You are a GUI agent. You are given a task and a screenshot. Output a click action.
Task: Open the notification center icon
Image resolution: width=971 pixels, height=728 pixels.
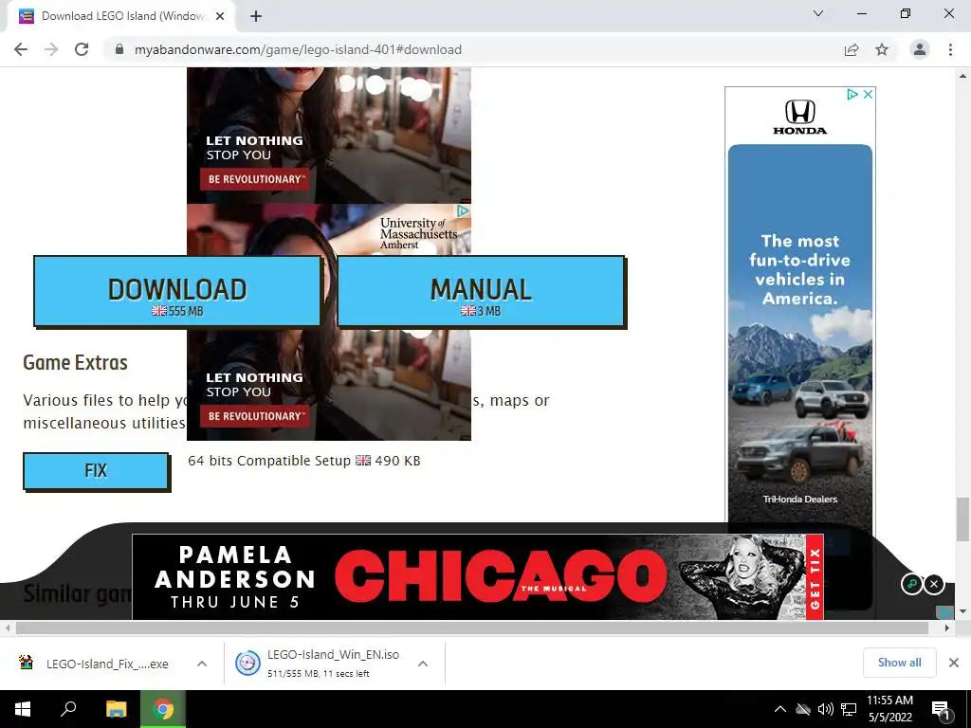(942, 710)
